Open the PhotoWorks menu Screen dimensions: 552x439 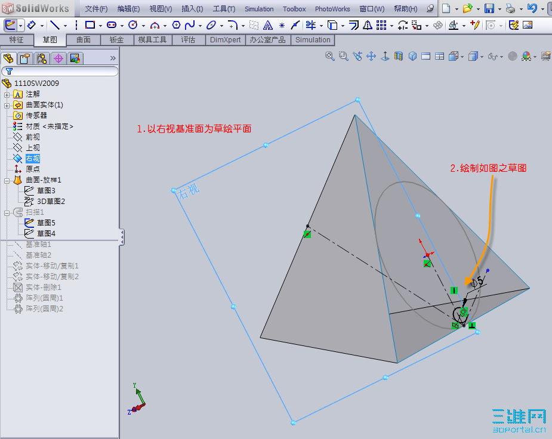pyautogui.click(x=332, y=9)
